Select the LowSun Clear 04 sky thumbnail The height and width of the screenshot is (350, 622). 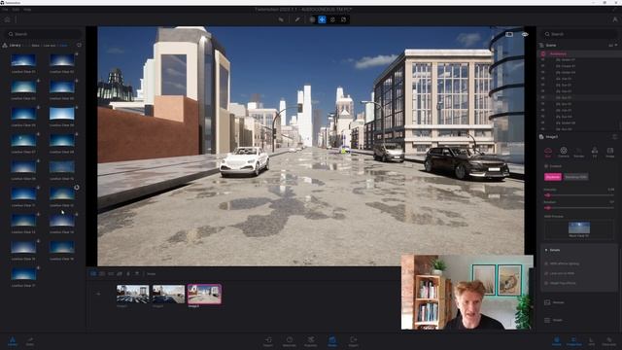point(62,87)
